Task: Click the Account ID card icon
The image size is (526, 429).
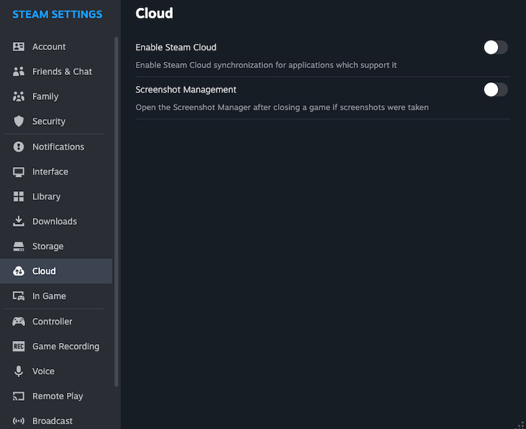Action: click(18, 47)
